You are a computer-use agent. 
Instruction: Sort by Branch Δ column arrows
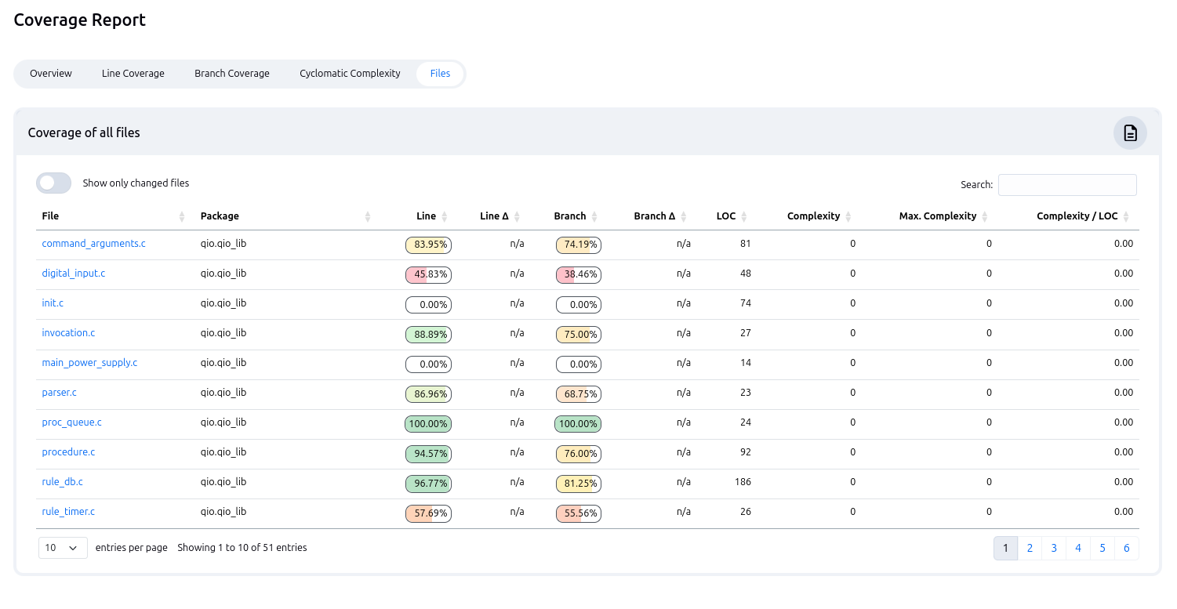click(x=684, y=216)
